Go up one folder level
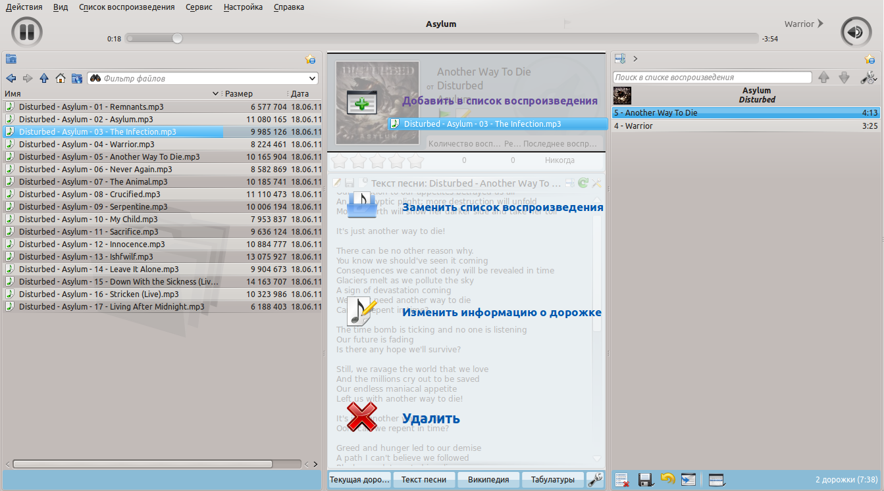This screenshot has width=884, height=491. pos(44,78)
